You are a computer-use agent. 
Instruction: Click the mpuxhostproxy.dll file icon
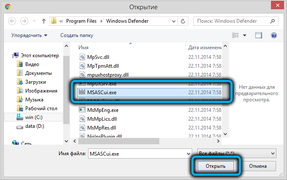[82, 75]
